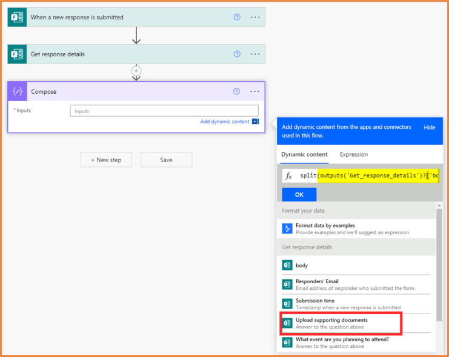Select the 'When a new response is submitted' trigger title

77,18
